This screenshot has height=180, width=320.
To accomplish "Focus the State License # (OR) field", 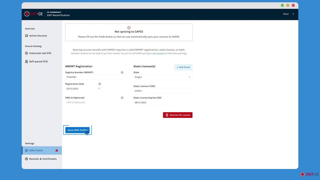I will [163, 91].
